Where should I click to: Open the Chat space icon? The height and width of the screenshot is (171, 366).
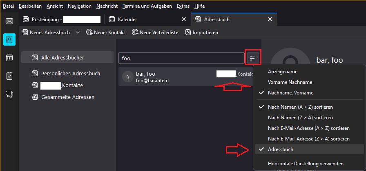9,94
